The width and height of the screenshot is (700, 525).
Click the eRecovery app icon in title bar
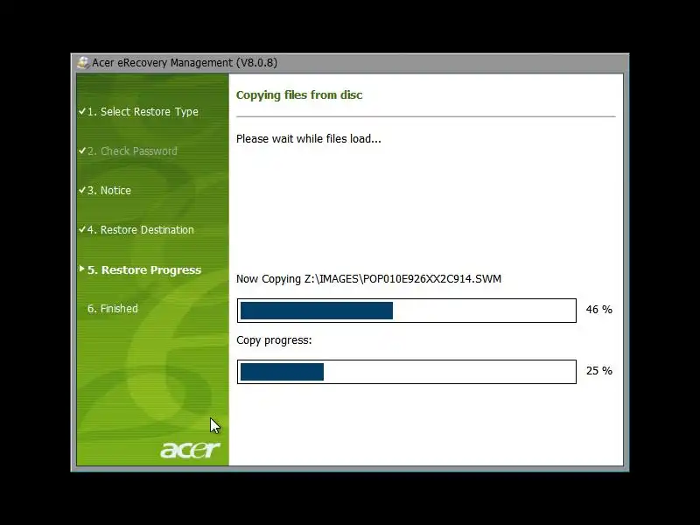click(x=83, y=62)
